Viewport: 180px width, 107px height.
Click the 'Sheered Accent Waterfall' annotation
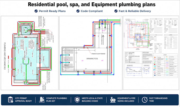pyautogui.click(x=98, y=53)
